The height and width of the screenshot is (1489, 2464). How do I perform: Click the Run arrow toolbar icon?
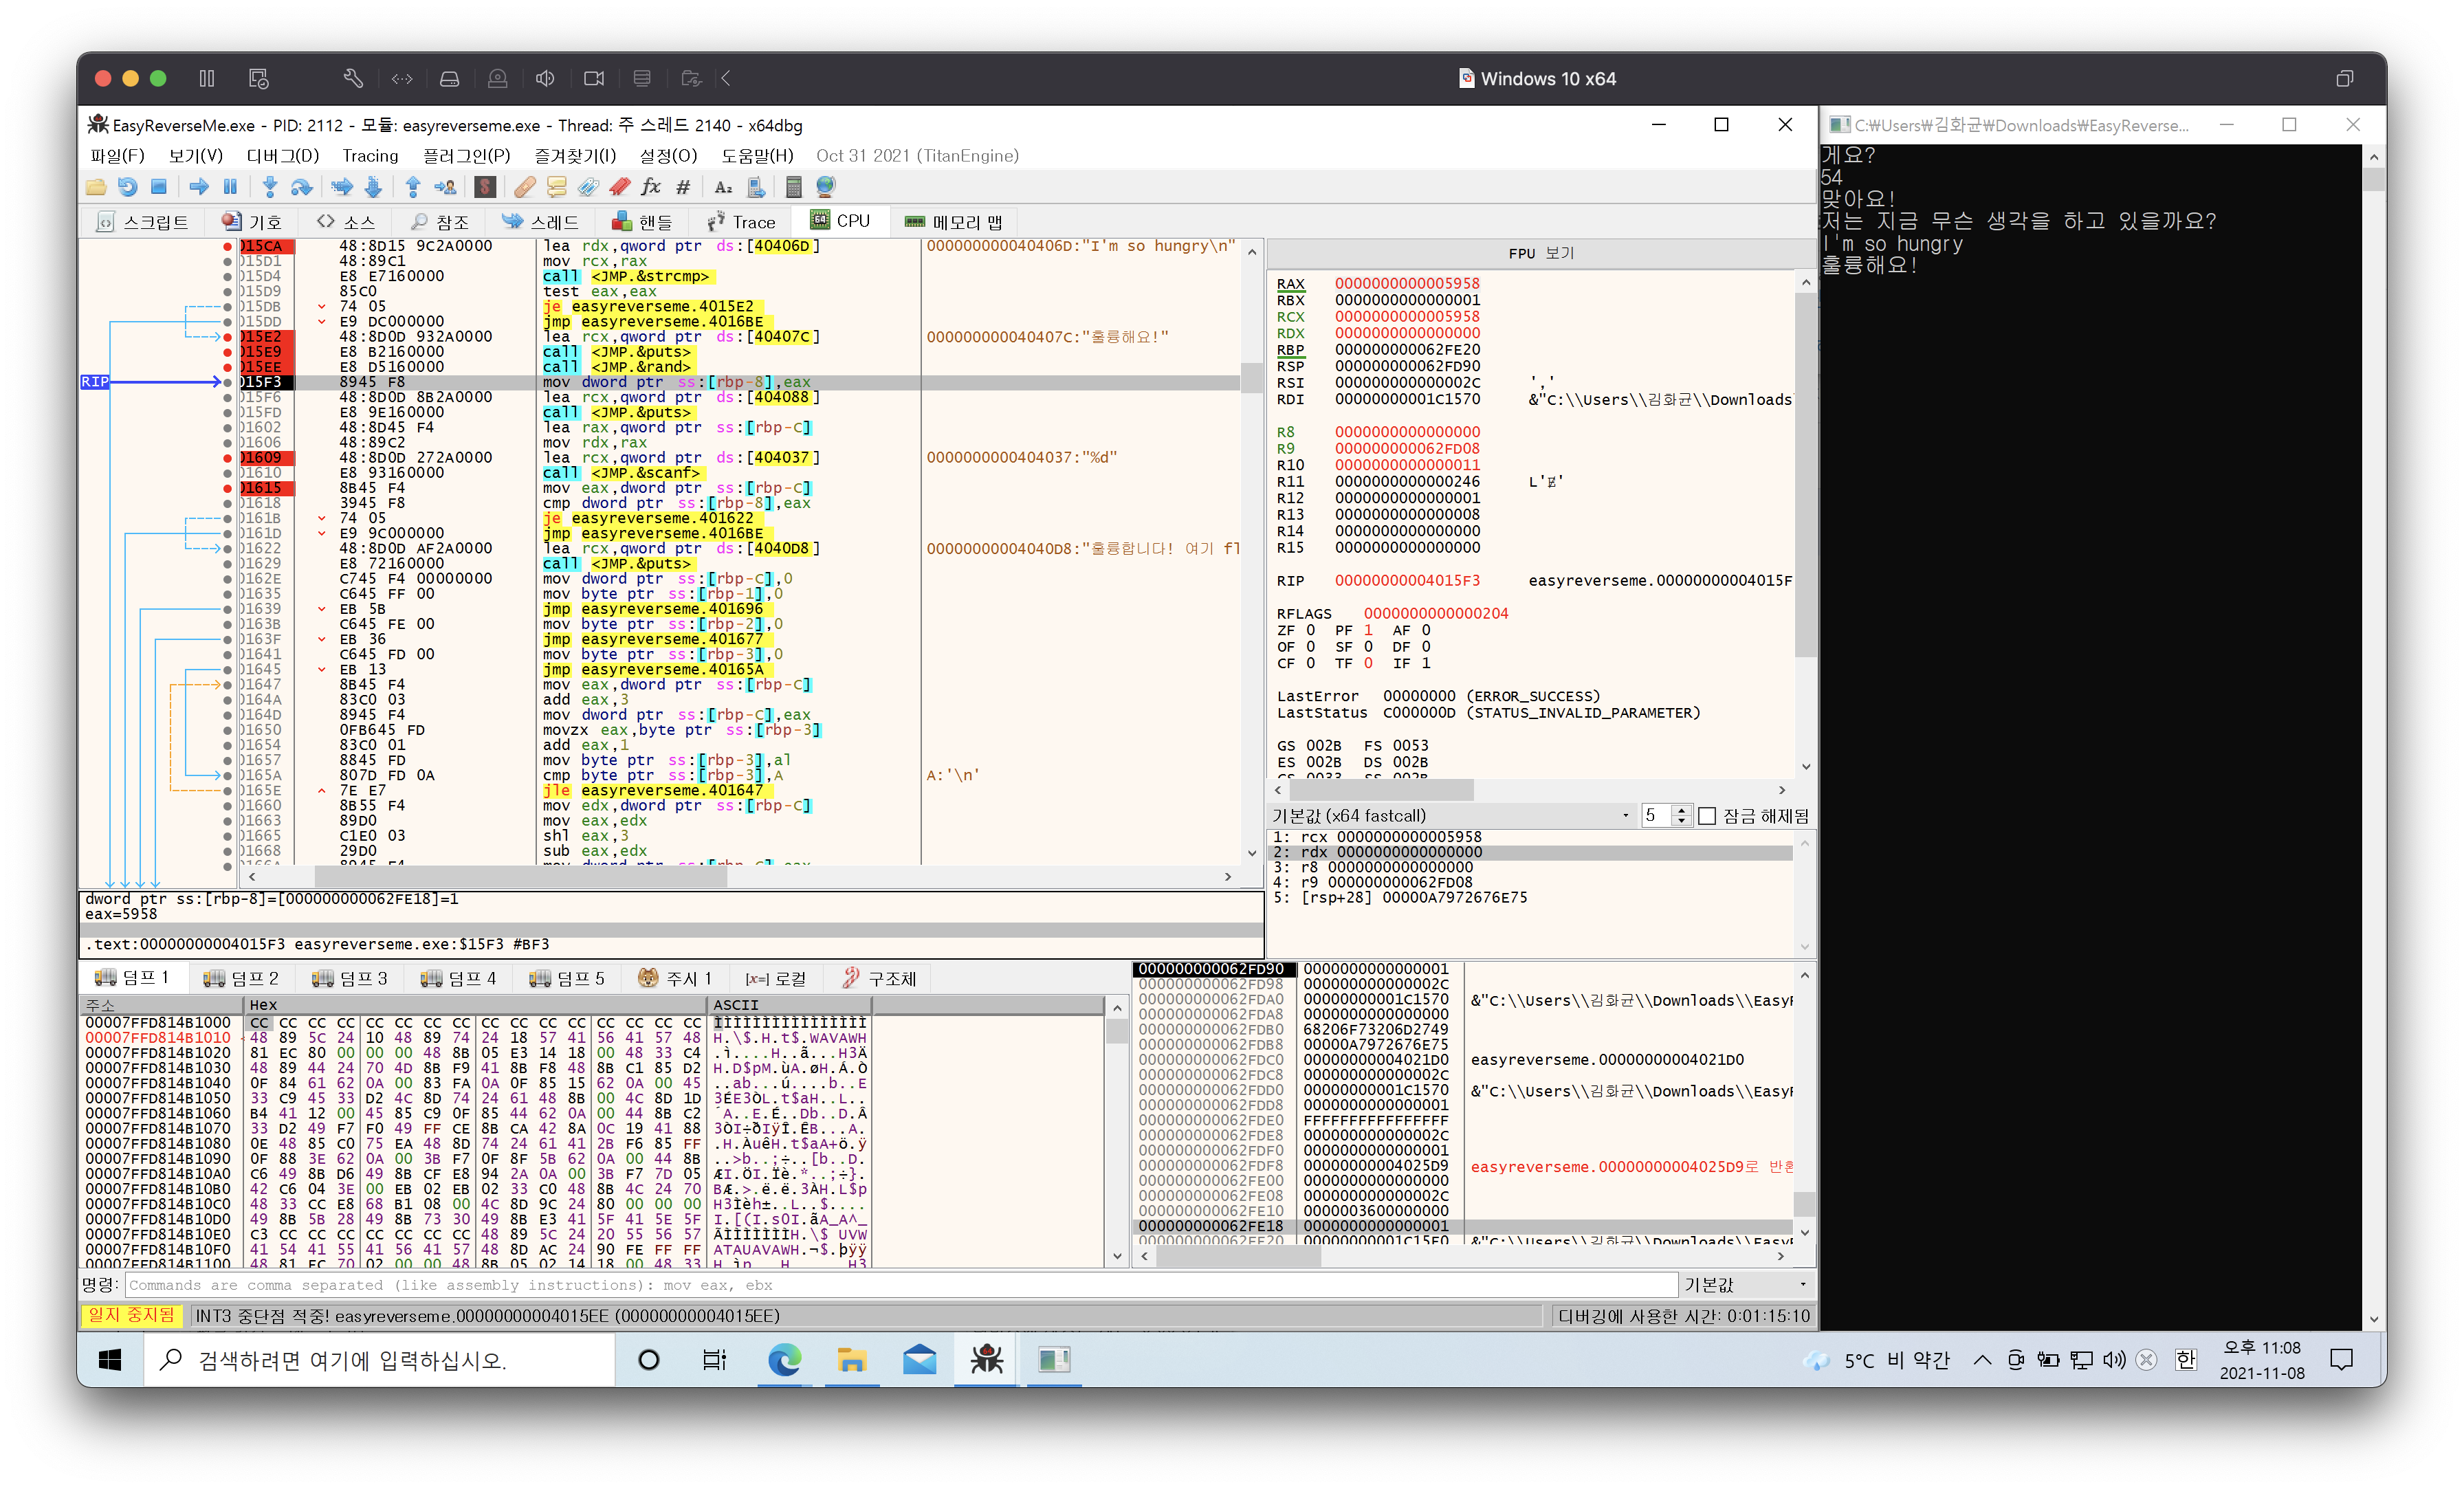click(x=199, y=187)
